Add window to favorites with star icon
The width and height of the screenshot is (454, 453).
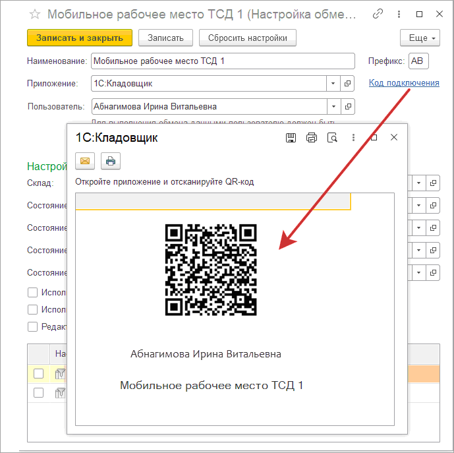click(35, 14)
